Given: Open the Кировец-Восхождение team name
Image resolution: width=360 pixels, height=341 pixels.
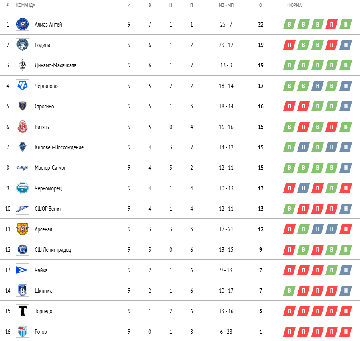Looking at the screenshot, I should point(59,147).
